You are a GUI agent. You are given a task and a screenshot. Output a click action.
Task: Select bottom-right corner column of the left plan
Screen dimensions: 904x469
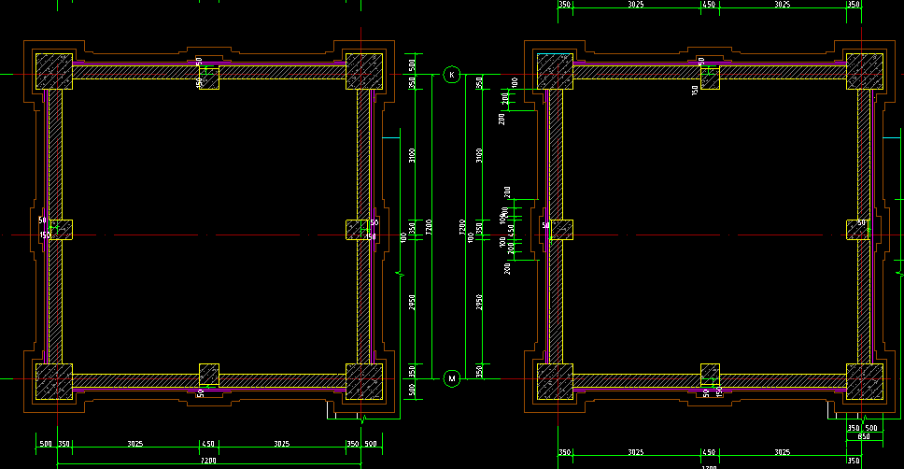(x=364, y=381)
